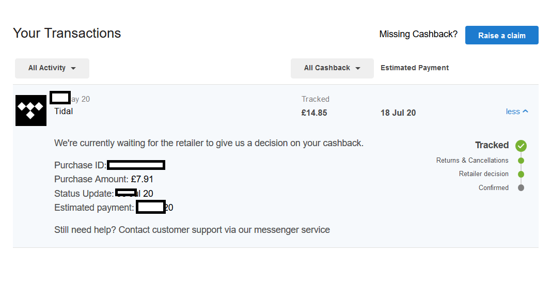Viewport: 551px width, 299px height.
Task: Click the Estimated Payment column header
Action: tap(415, 68)
